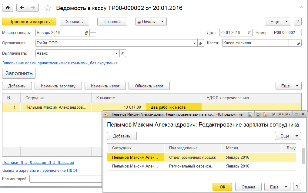Open the Еще menu in the document header
This screenshot has height=193, width=308.
[278, 22]
